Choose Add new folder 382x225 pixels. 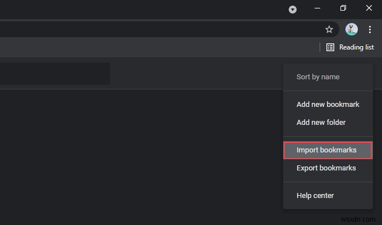[x=321, y=122]
